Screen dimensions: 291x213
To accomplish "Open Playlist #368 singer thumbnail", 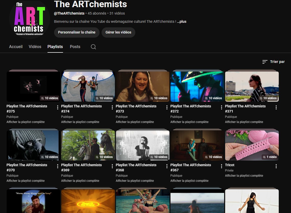I will [x=142, y=145].
